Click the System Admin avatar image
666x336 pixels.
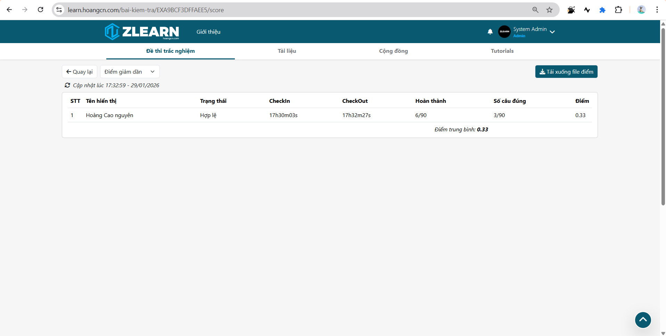(504, 32)
